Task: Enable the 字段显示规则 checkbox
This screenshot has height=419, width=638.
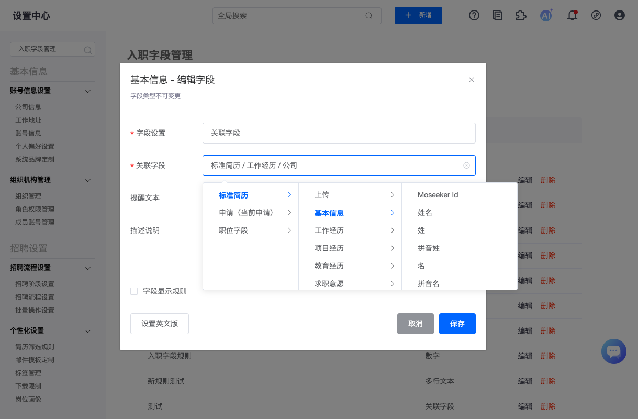Action: pyautogui.click(x=134, y=291)
